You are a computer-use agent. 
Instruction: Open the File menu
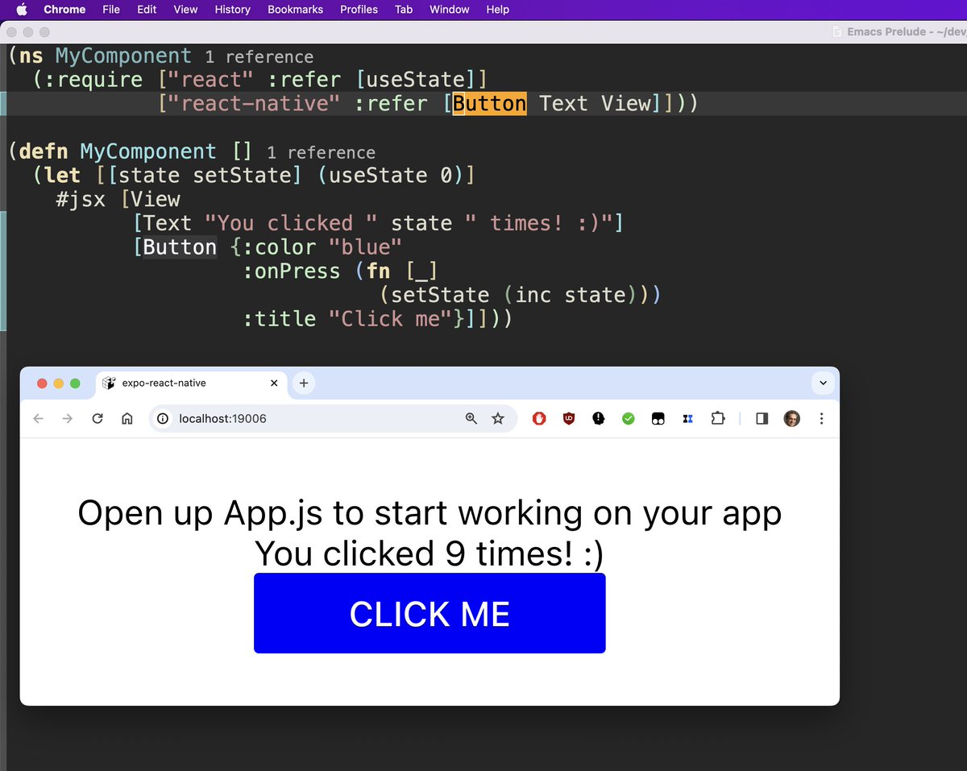[x=111, y=10]
